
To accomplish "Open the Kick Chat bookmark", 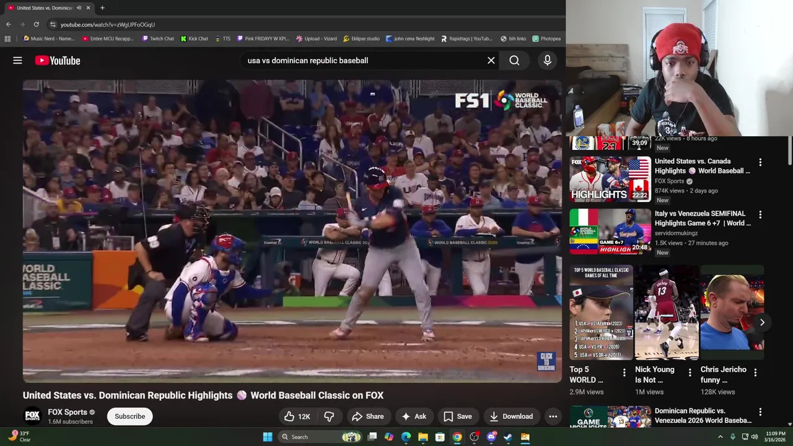I will tap(195, 38).
